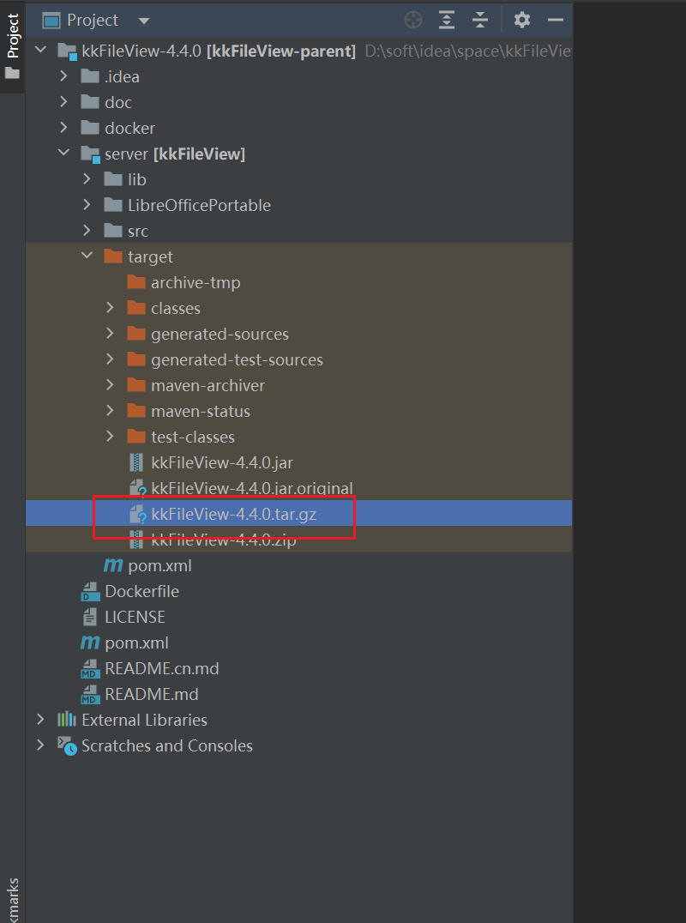Collapse the server module node
This screenshot has height=923, width=686.
(63, 153)
